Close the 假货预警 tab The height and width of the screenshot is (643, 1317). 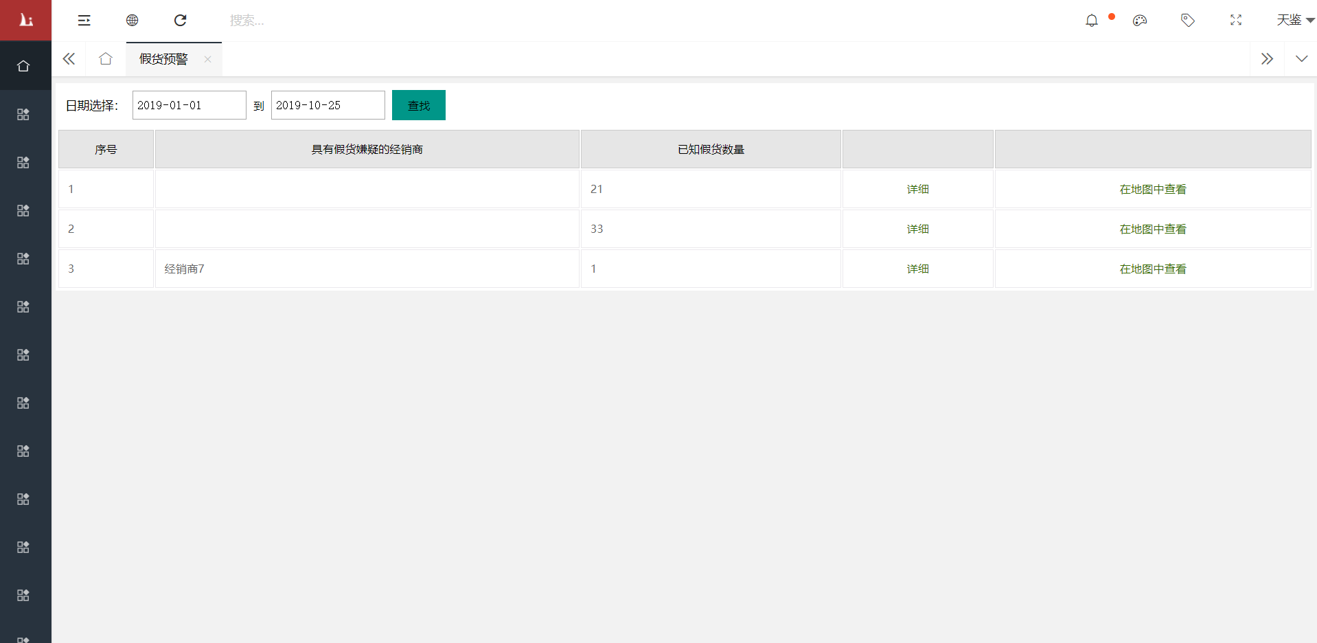point(207,59)
